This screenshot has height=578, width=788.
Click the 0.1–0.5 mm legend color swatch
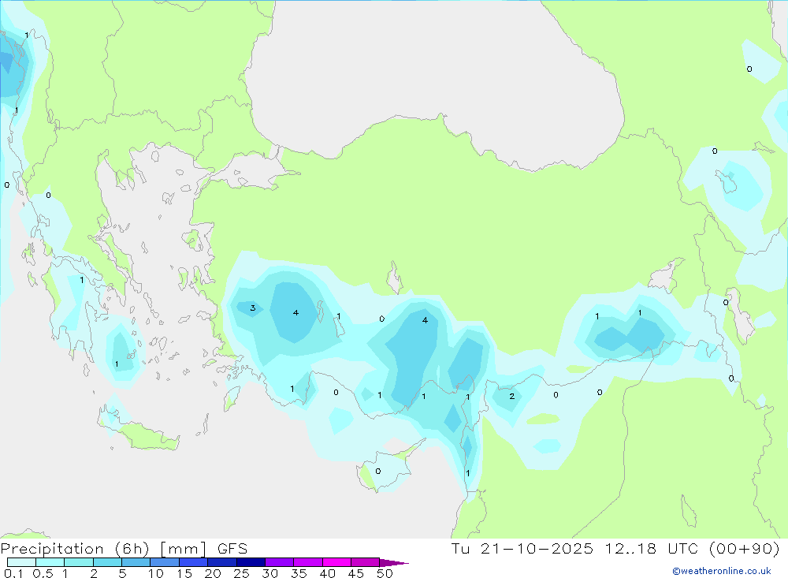(21, 562)
